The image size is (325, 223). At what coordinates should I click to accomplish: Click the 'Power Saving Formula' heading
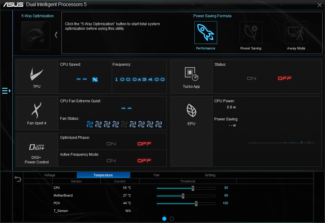tap(212, 16)
